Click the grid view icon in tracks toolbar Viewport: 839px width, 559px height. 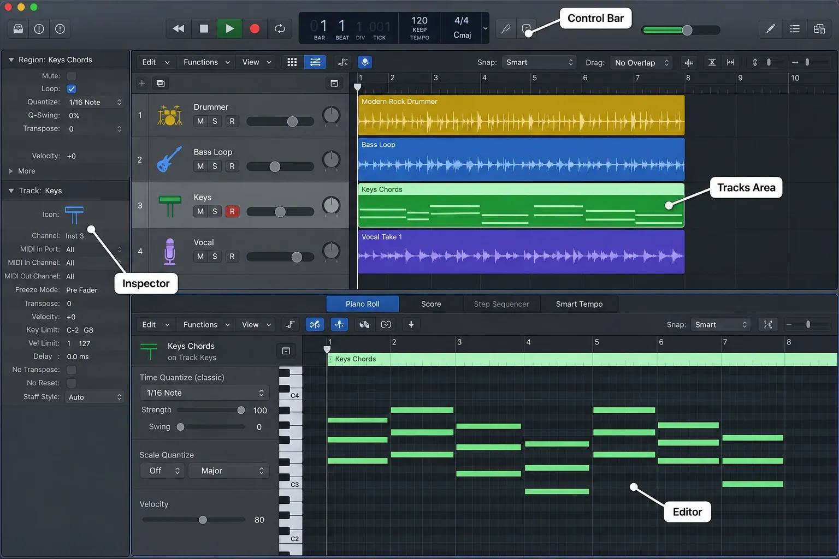click(x=292, y=62)
